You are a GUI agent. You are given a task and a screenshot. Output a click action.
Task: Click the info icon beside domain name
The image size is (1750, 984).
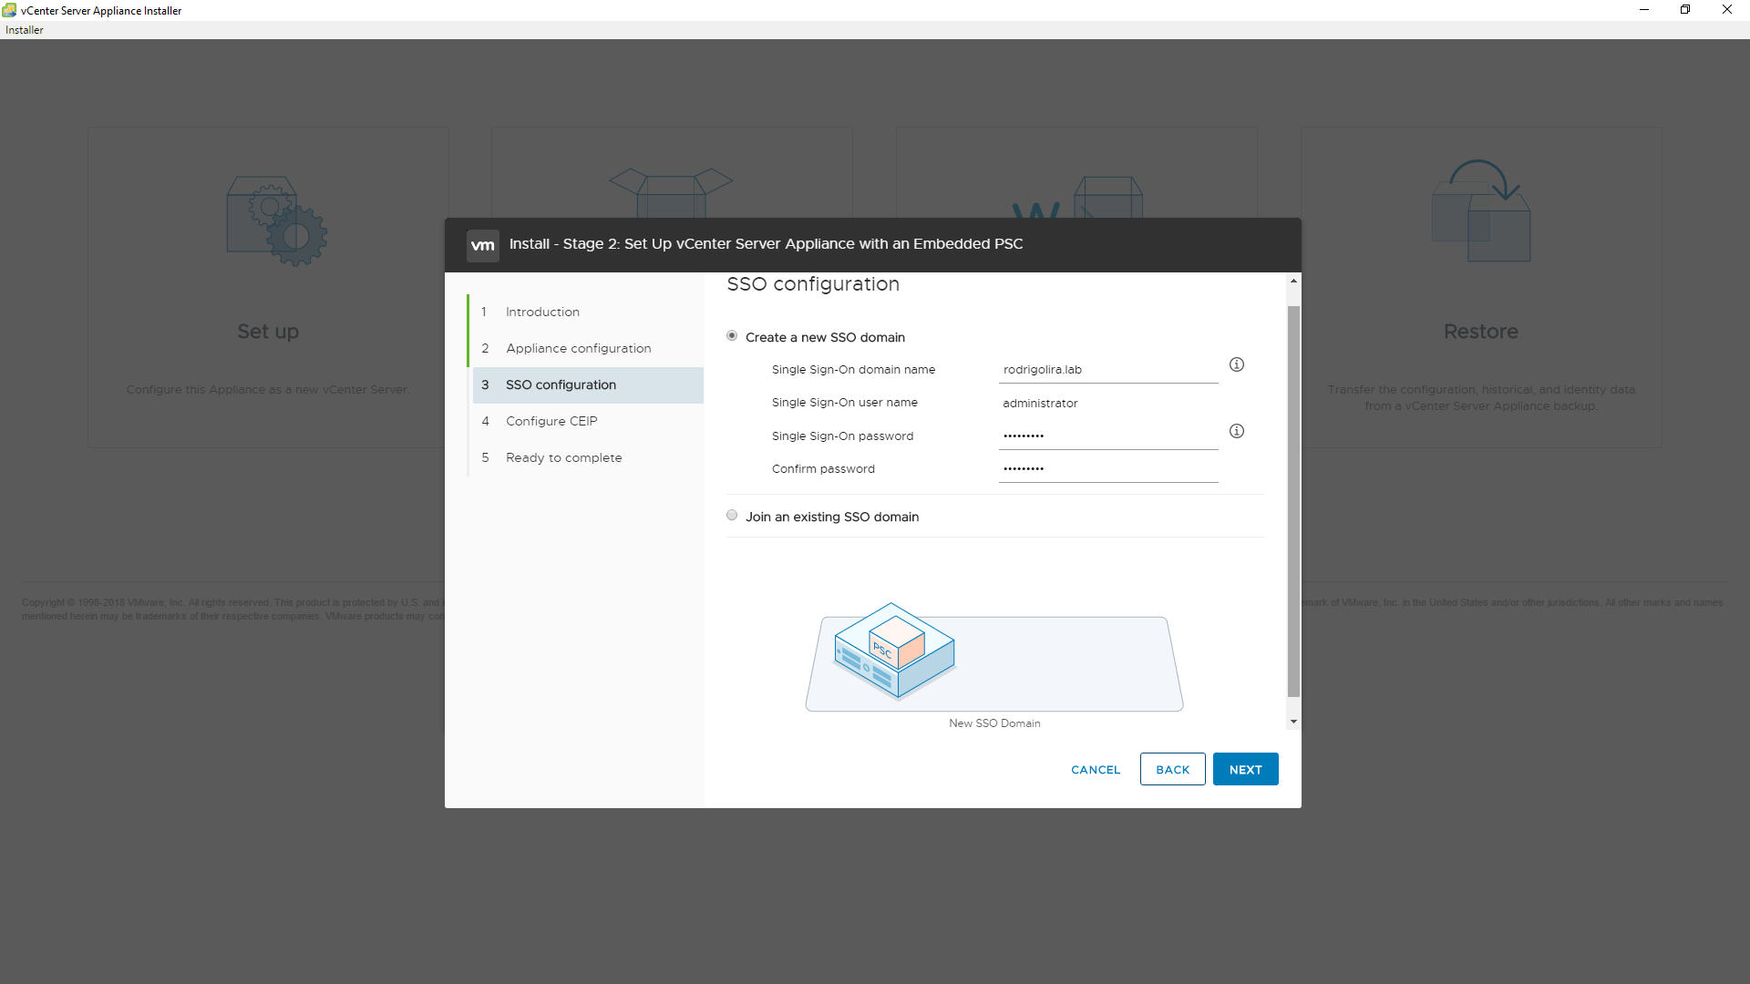pos(1237,364)
